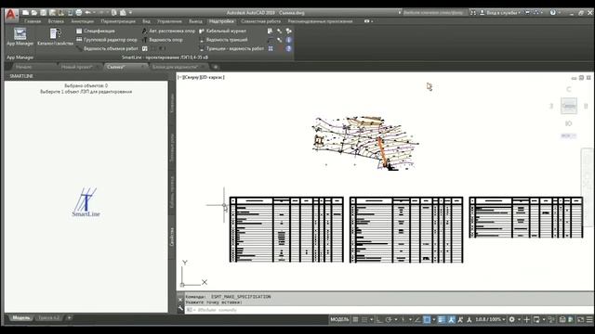Open the command line customize wrench icon
This screenshot has width=595, height=334.
tap(180, 309)
